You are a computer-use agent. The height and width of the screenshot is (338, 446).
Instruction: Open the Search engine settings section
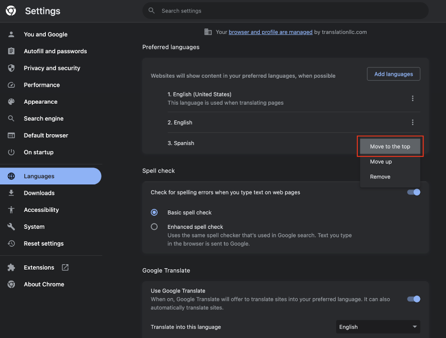[x=44, y=118]
